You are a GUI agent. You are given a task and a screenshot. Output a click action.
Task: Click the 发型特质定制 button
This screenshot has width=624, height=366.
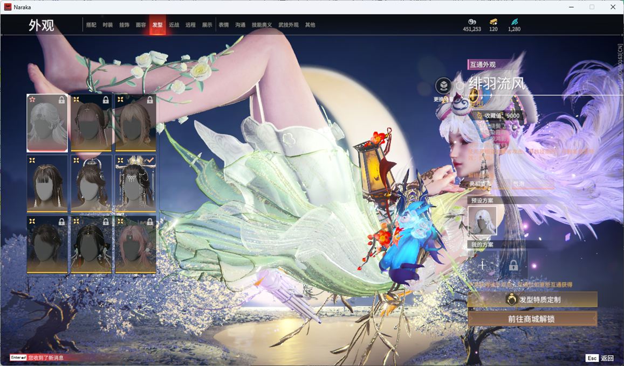point(532,300)
